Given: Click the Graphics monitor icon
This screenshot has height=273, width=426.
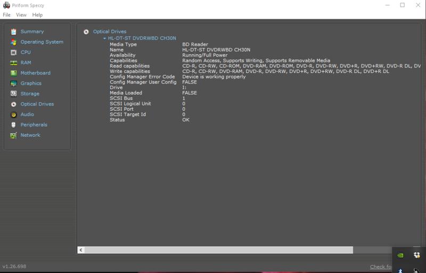Looking at the screenshot, I should [x=14, y=84].
